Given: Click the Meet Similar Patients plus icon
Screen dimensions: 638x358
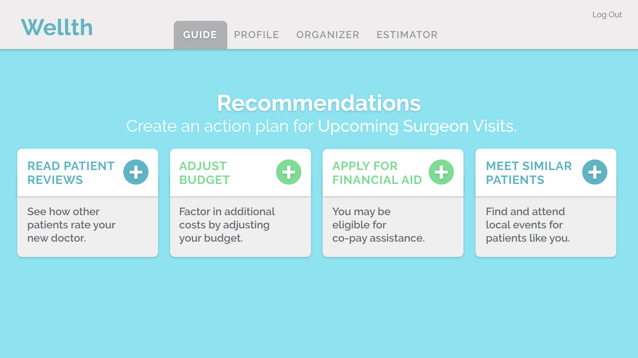Looking at the screenshot, I should [x=594, y=172].
